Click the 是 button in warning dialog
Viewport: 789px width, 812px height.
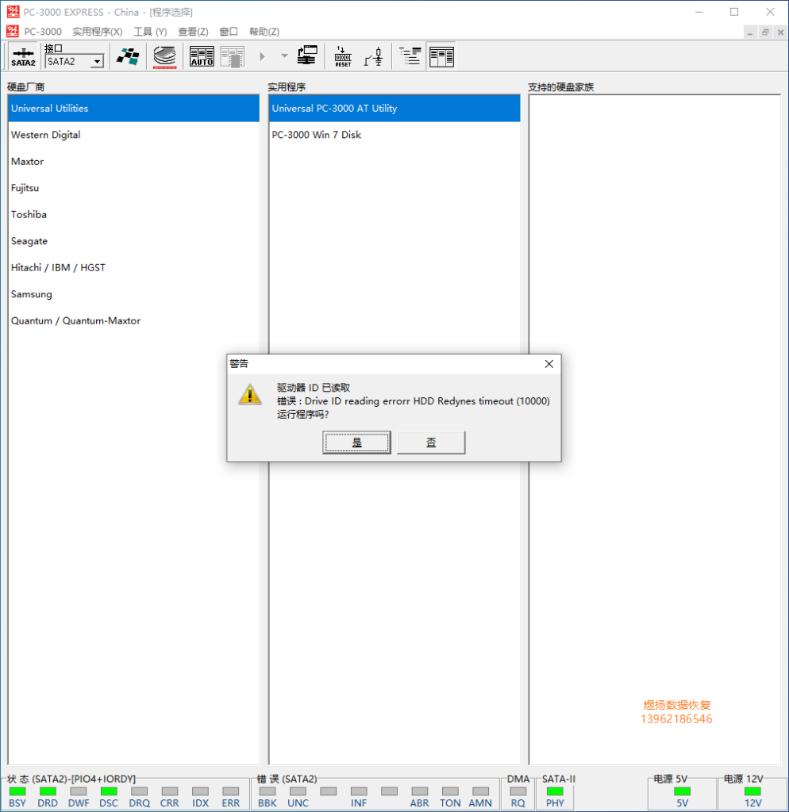point(356,442)
